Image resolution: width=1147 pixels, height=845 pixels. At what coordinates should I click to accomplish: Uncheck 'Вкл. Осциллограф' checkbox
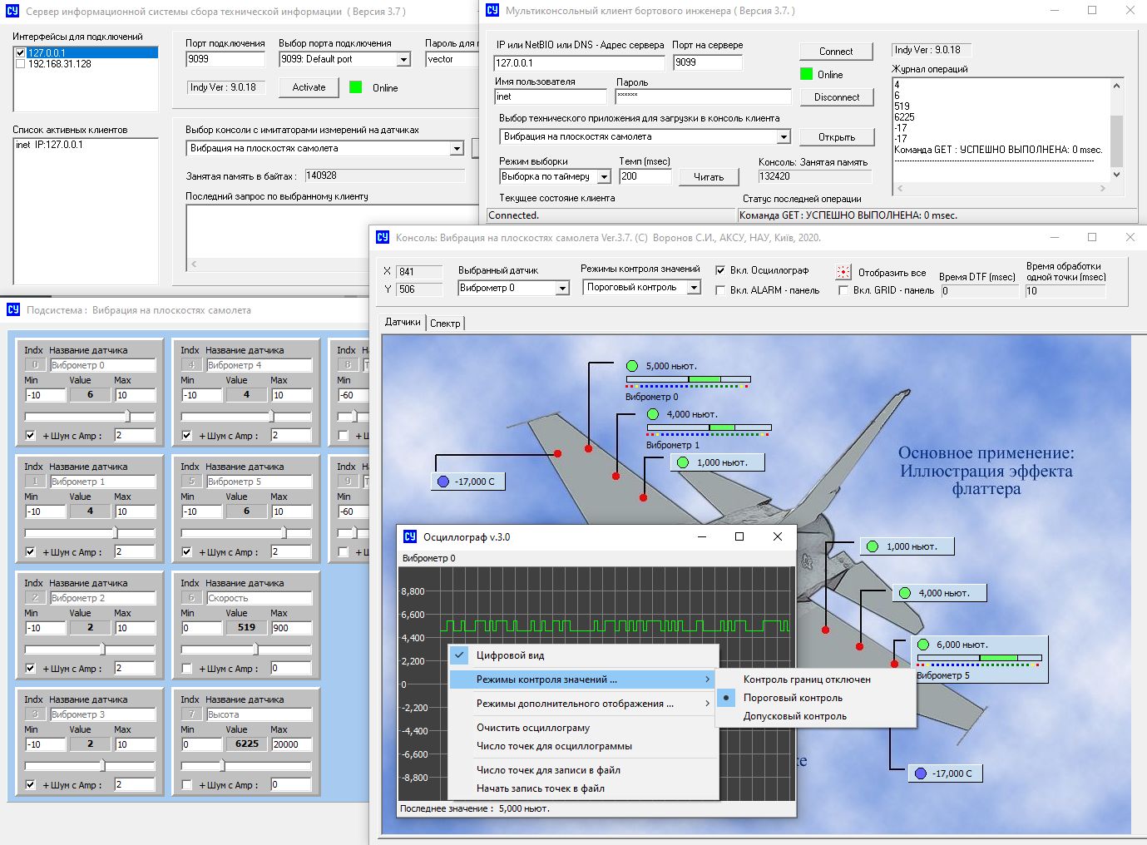pos(720,270)
